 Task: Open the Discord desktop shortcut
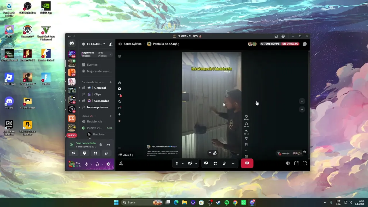pyautogui.click(x=9, y=103)
